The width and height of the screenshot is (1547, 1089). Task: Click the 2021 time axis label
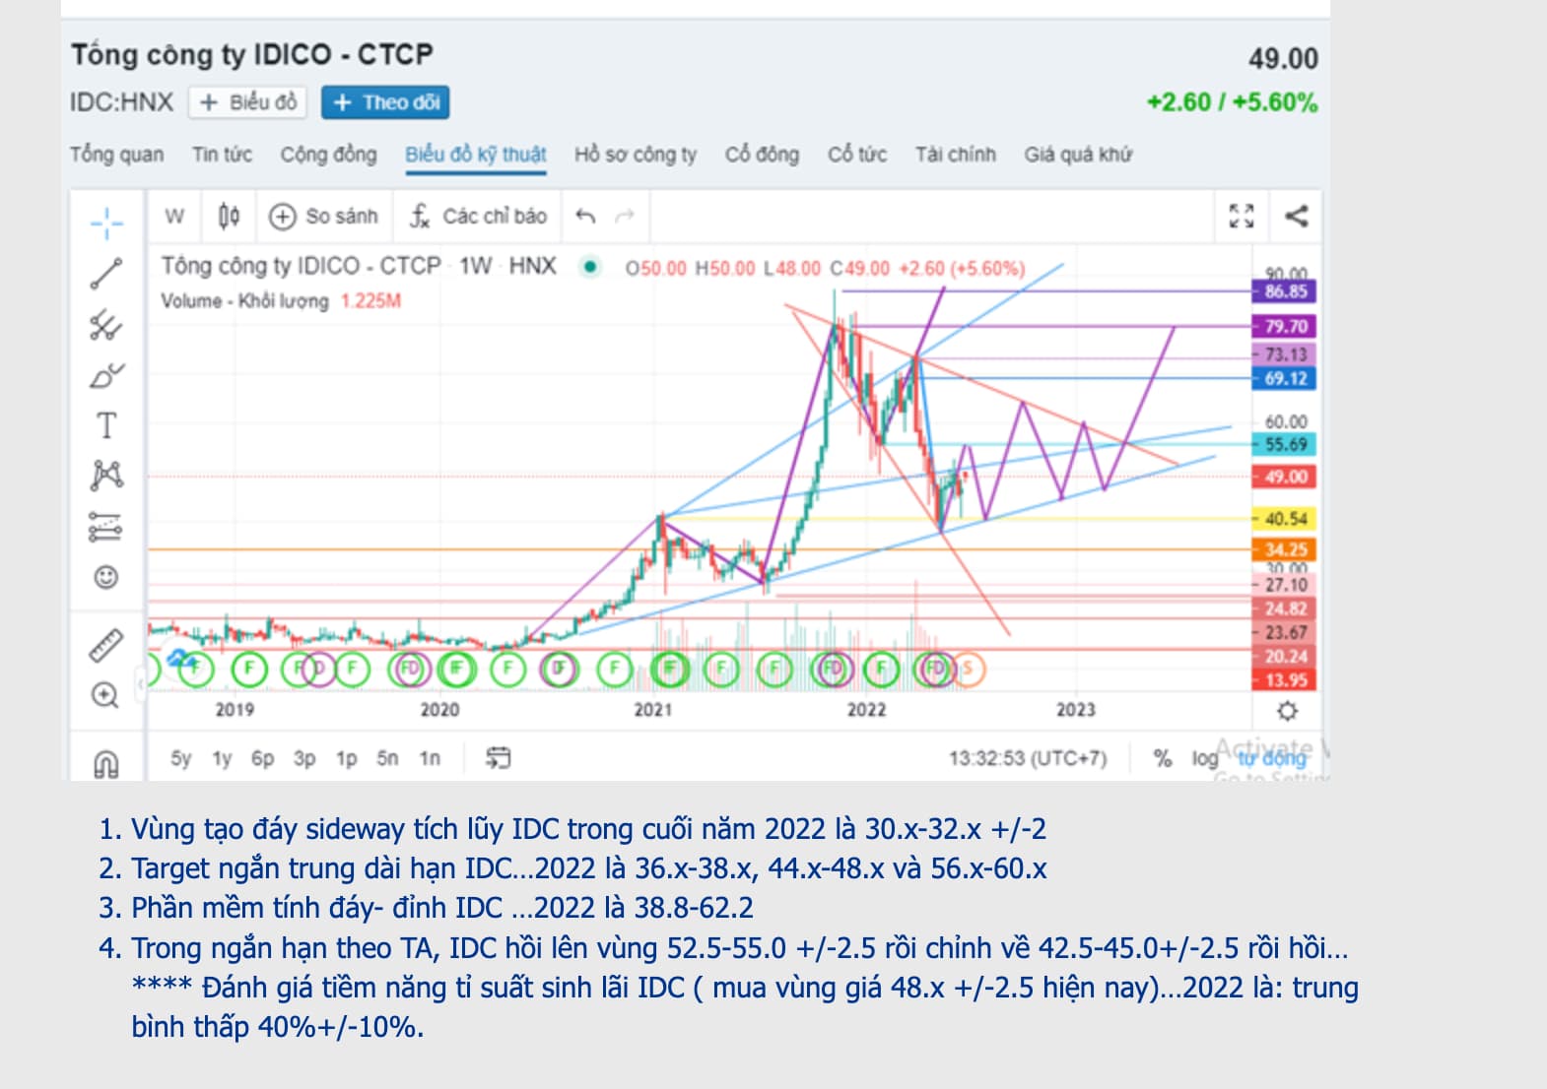tap(653, 710)
